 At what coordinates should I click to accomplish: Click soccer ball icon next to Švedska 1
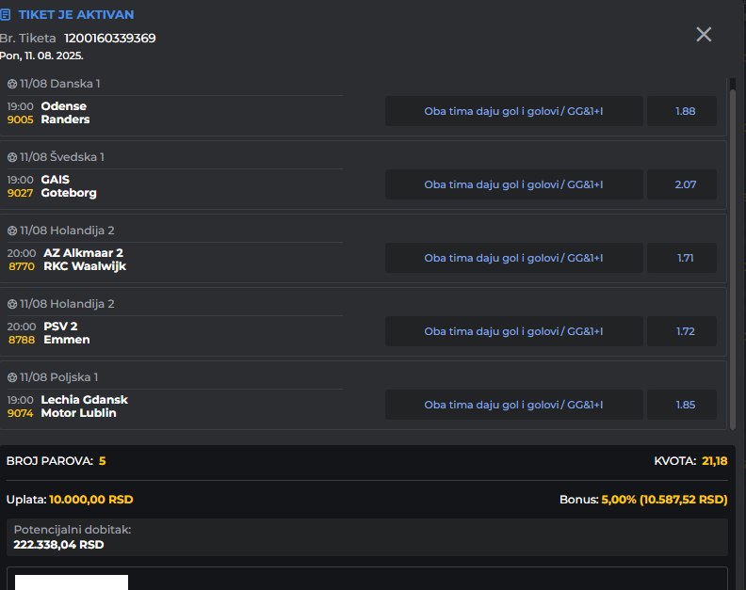pos(12,157)
